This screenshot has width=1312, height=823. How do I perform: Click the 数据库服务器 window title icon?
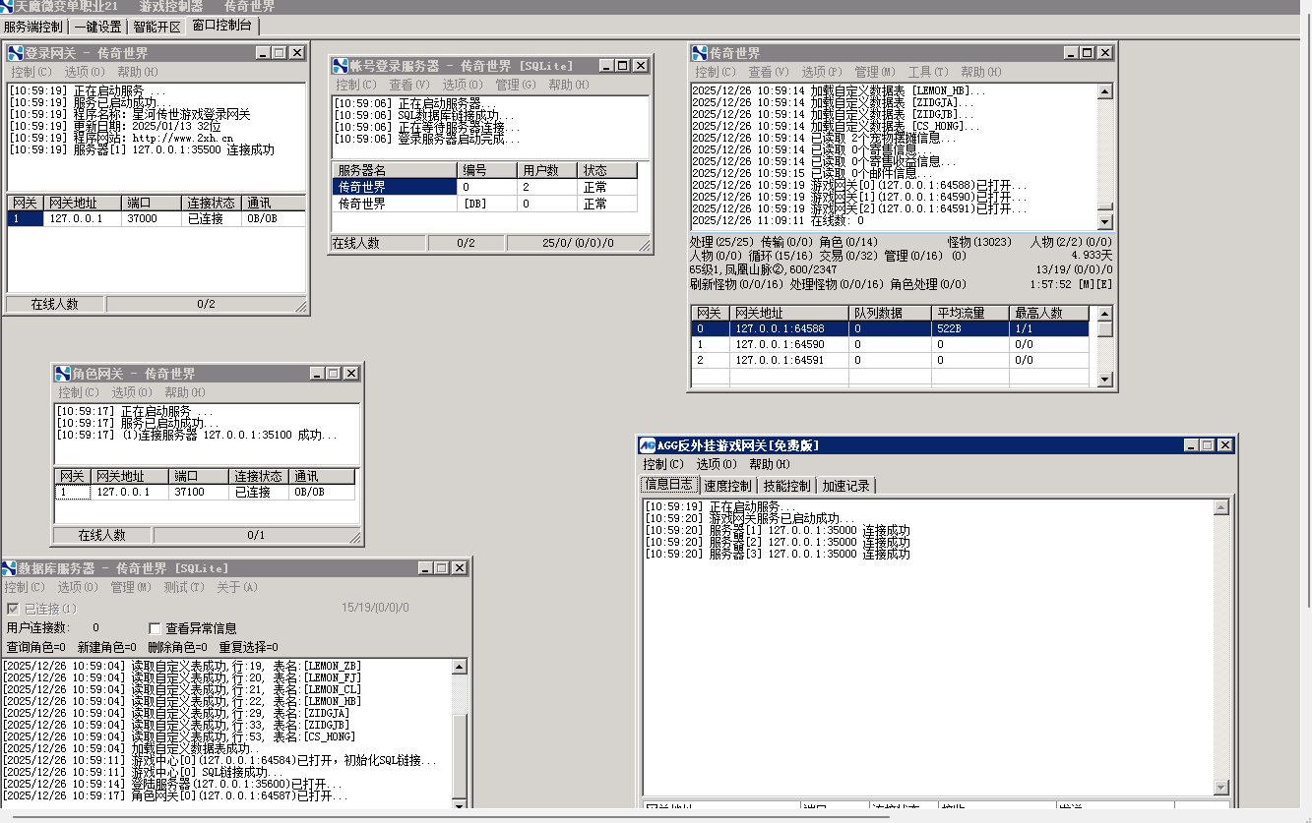coord(9,568)
